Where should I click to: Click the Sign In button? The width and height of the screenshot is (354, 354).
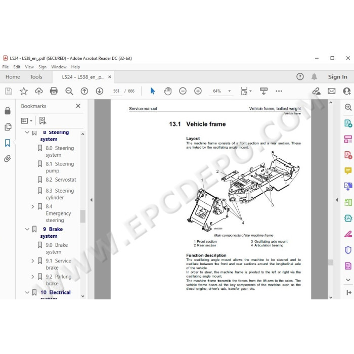pyautogui.click(x=337, y=77)
